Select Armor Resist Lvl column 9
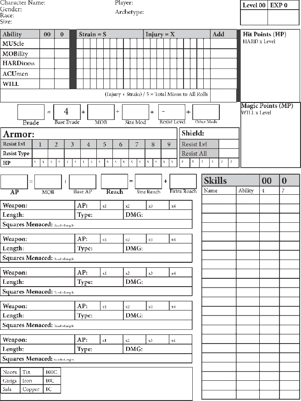Viewport: 301px width, 401px height. tap(169, 144)
